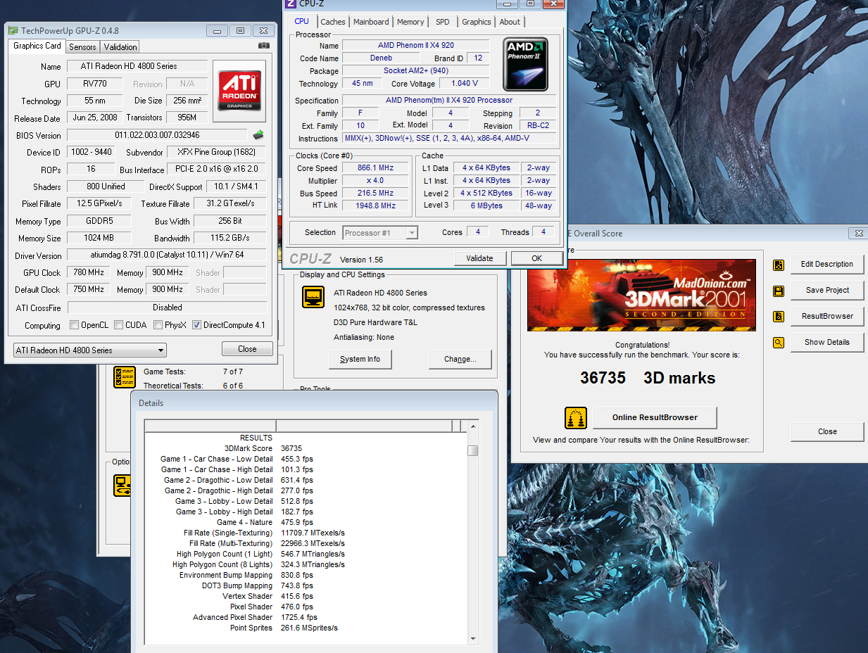
Task: Click the 3DMark2001 Second Edition banner image
Action: 641,296
